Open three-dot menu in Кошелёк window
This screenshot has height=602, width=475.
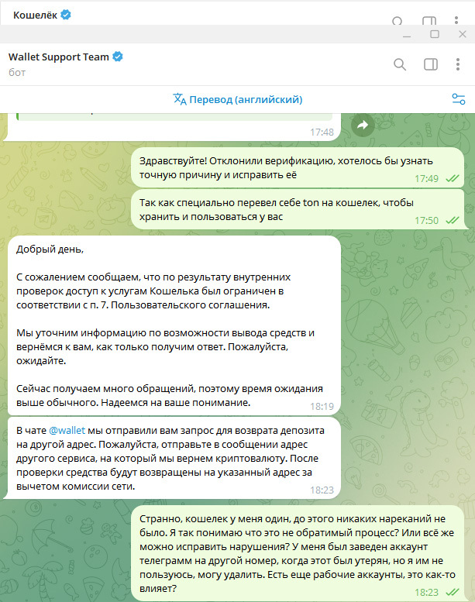456,20
